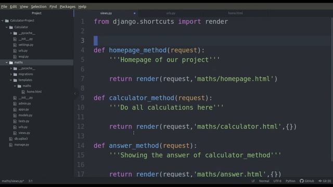Click the db.sqlite3 file icon
The width and height of the screenshot is (333, 187).
[11, 139]
